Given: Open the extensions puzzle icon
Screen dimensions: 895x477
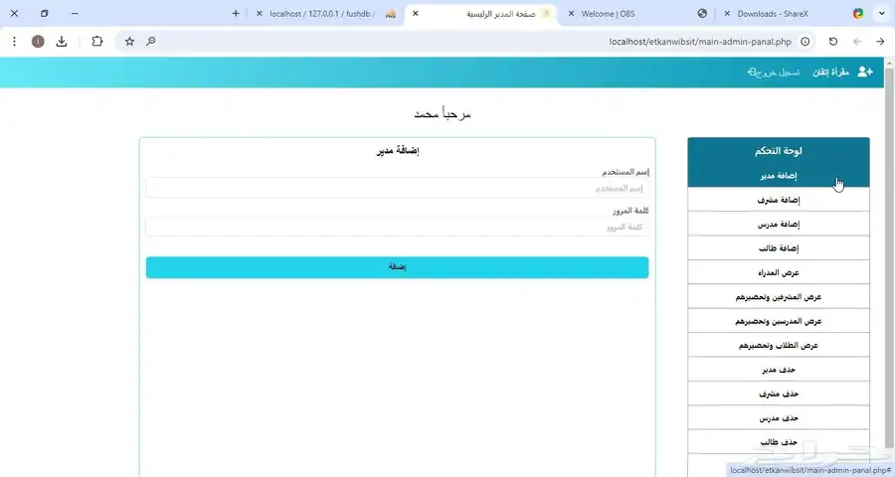Looking at the screenshot, I should point(97,41).
